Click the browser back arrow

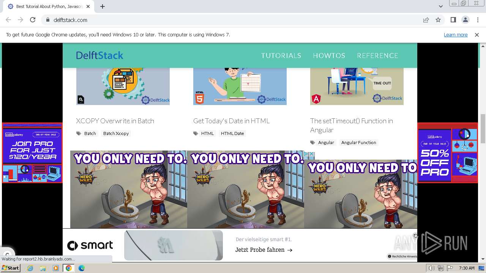pos(8,20)
